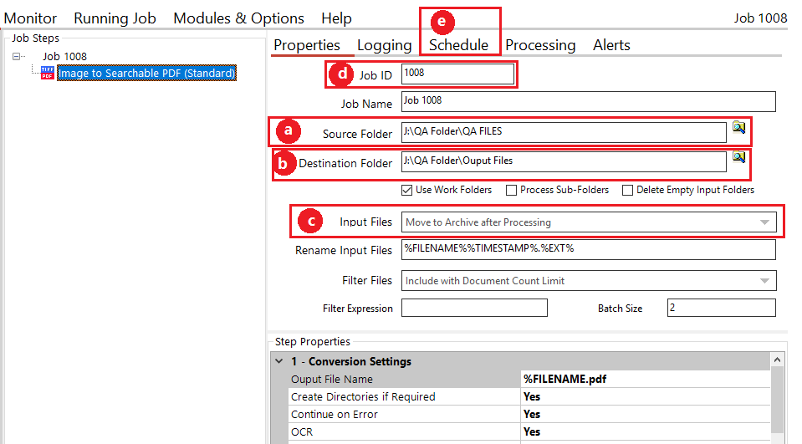Switch to the Schedule tab

pos(458,45)
